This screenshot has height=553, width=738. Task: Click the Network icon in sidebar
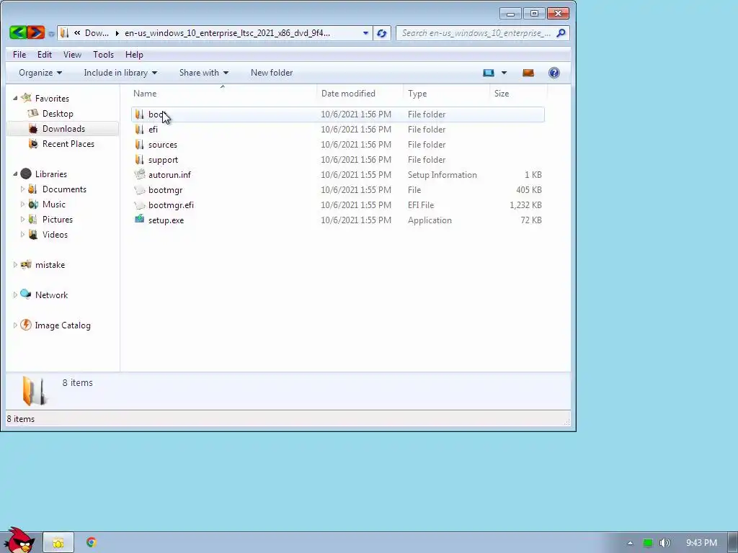coord(26,295)
